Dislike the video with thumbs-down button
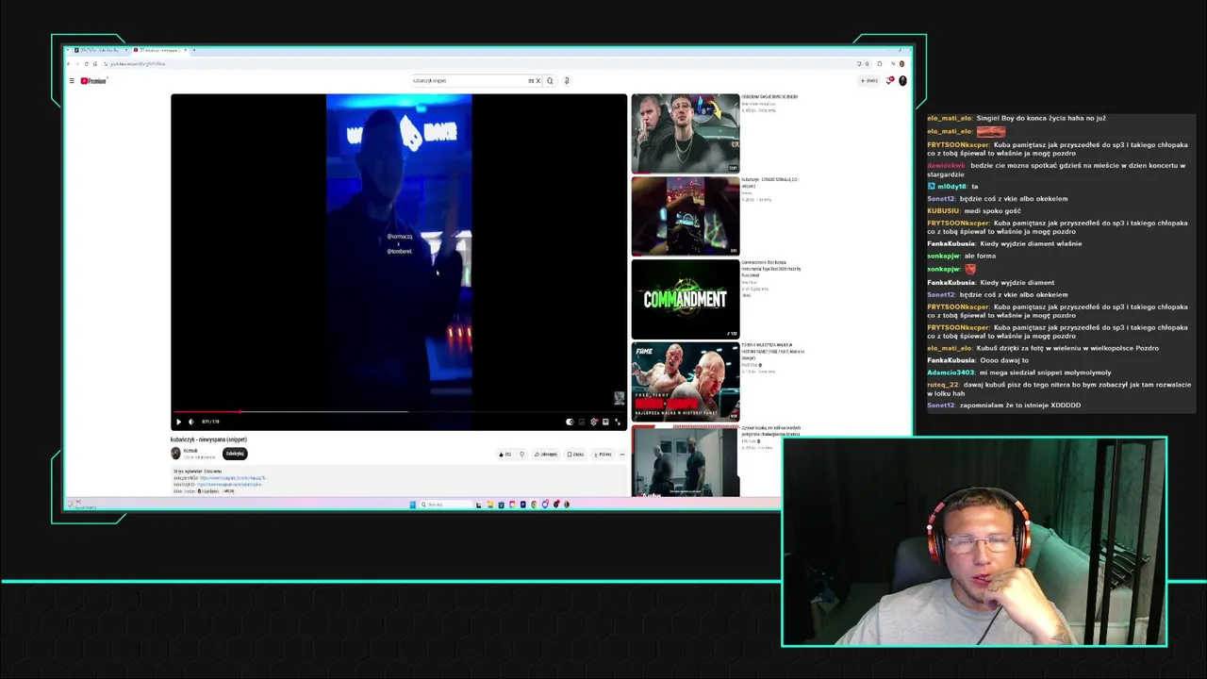 tap(521, 455)
